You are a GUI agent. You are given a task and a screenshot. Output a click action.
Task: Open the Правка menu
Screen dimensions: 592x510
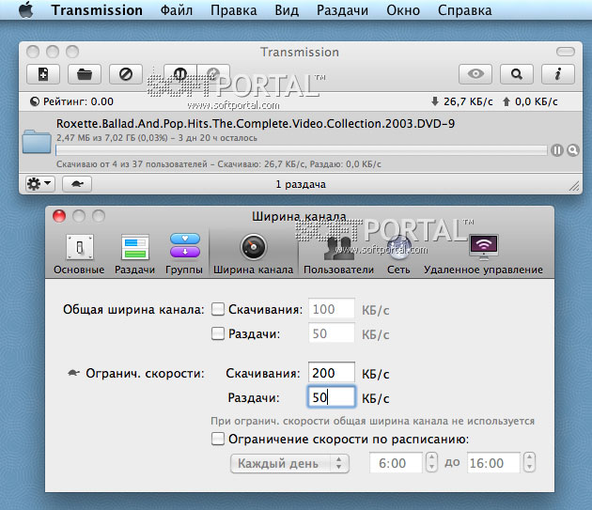point(234,10)
